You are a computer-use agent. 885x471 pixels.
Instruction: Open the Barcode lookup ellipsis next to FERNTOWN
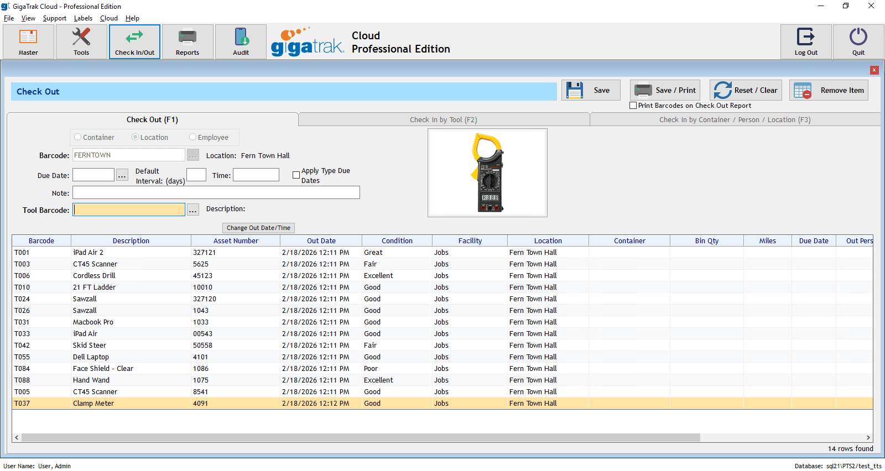(x=192, y=155)
